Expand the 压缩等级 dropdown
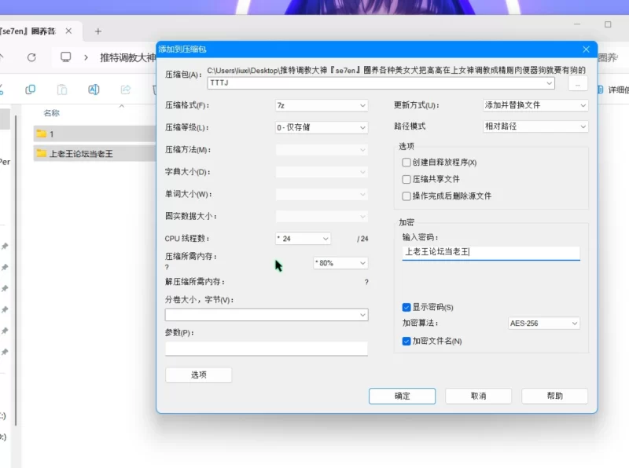The width and height of the screenshot is (629, 468). (x=322, y=127)
